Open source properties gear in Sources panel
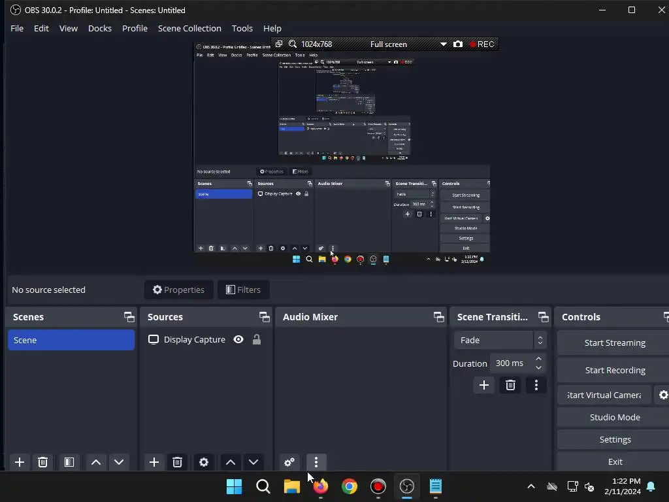This screenshot has height=502, width=669. [204, 462]
